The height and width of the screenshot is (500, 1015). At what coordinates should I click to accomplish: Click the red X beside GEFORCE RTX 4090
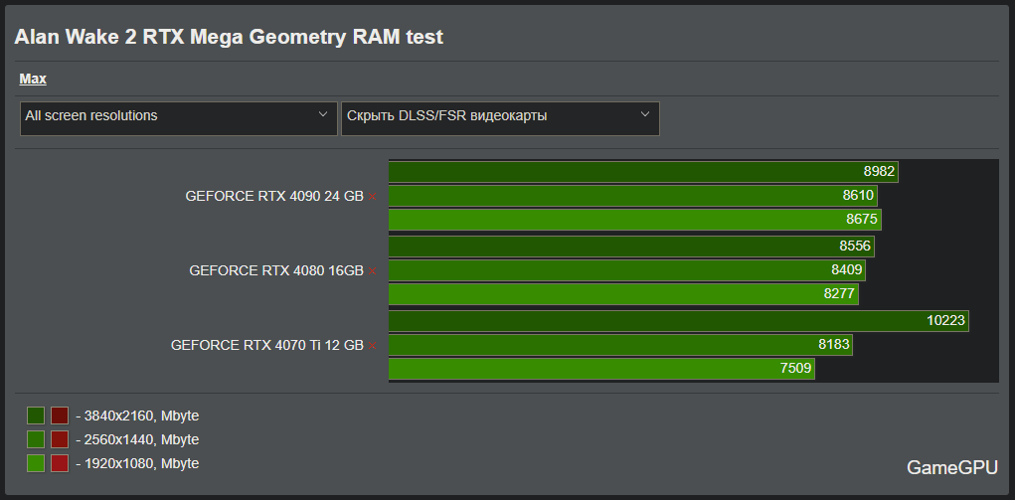click(x=373, y=197)
